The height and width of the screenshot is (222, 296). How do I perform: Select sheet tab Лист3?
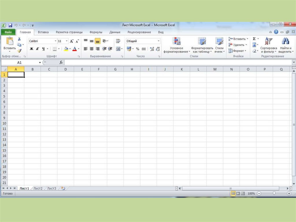pos(51,188)
